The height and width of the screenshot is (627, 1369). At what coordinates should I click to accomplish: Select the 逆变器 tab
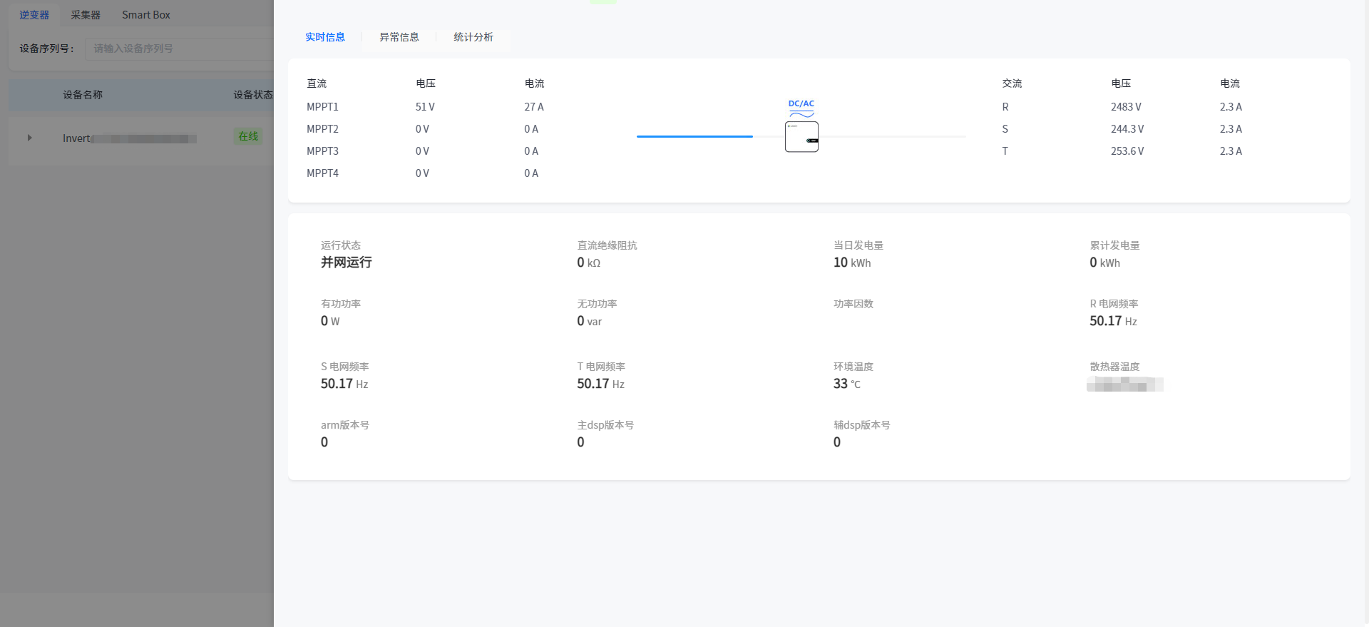[x=34, y=15]
